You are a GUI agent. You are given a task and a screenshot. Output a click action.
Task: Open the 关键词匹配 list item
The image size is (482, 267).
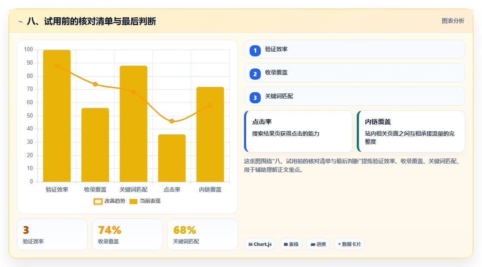point(355,96)
